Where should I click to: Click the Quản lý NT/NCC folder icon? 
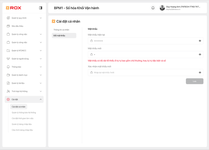(x=8, y=50)
